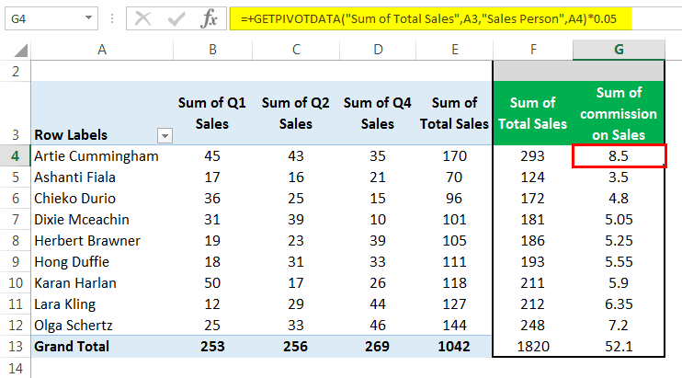Select column B header
The width and height of the screenshot is (682, 378).
212,50
